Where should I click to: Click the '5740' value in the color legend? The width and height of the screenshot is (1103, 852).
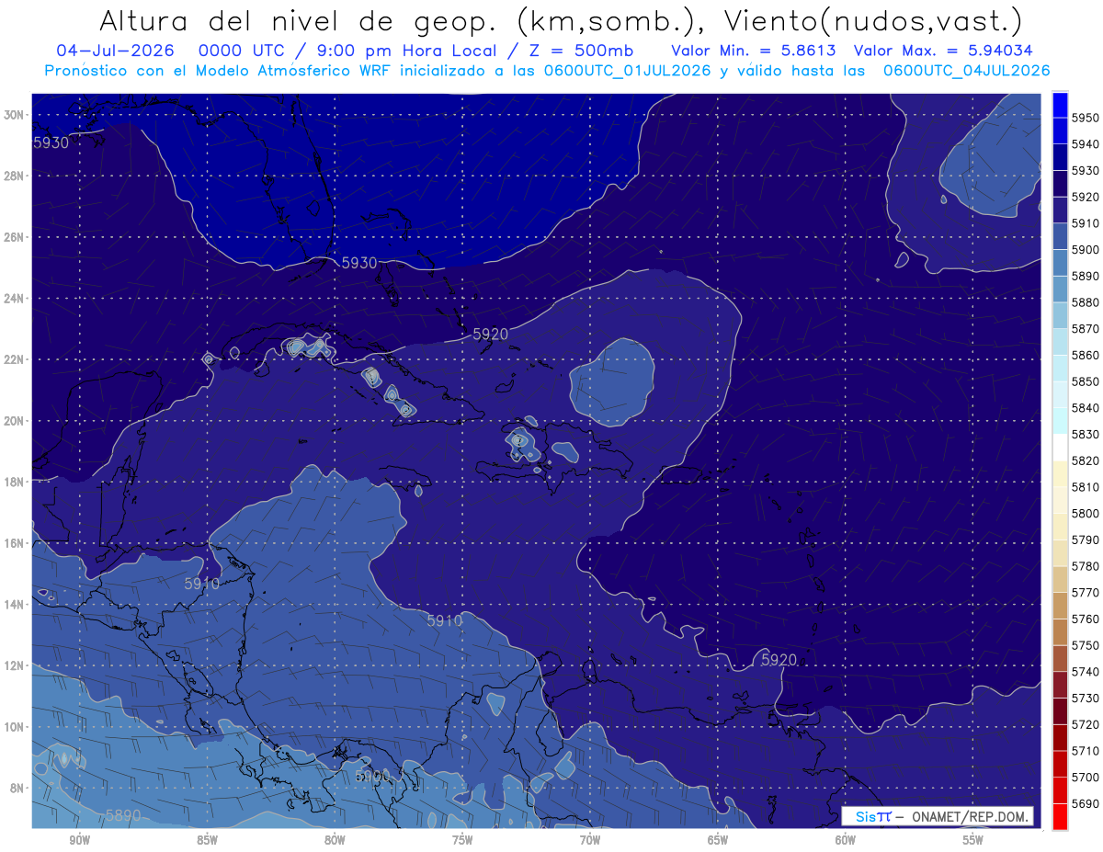[1086, 672]
